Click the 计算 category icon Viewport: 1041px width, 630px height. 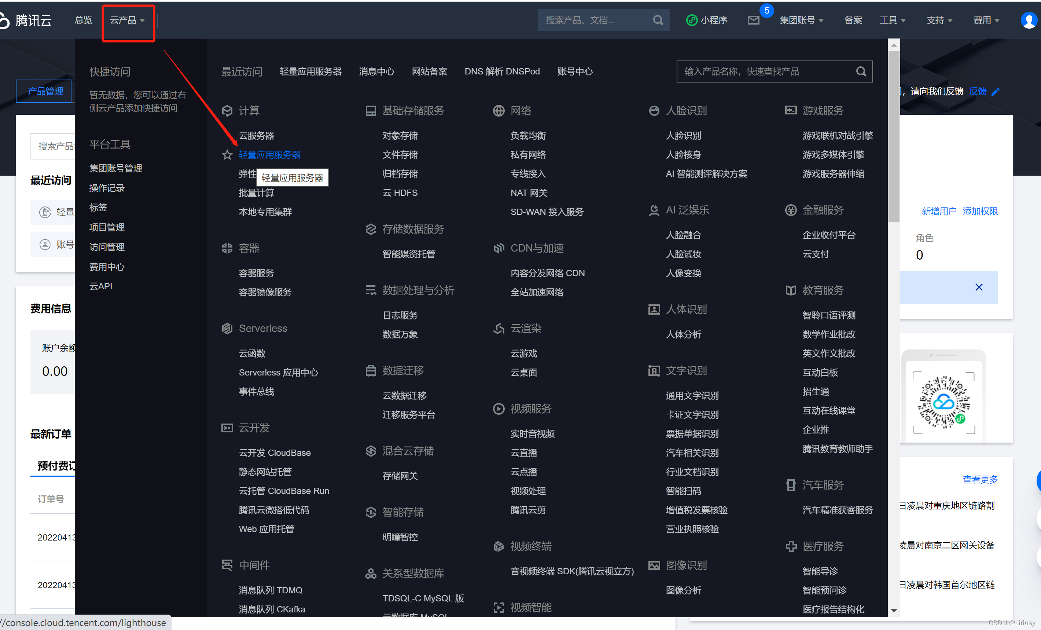227,111
